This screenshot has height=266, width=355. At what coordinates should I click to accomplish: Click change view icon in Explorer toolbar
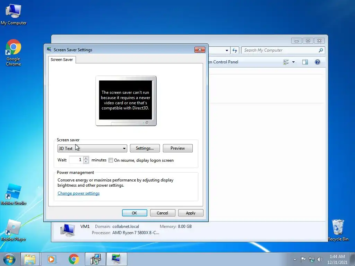[x=286, y=62]
